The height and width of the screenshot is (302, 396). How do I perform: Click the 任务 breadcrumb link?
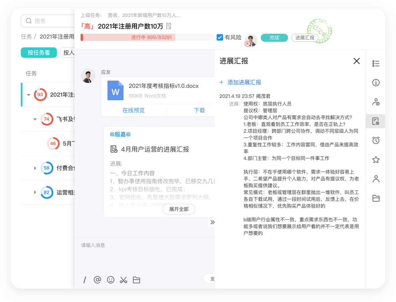[x=26, y=37]
